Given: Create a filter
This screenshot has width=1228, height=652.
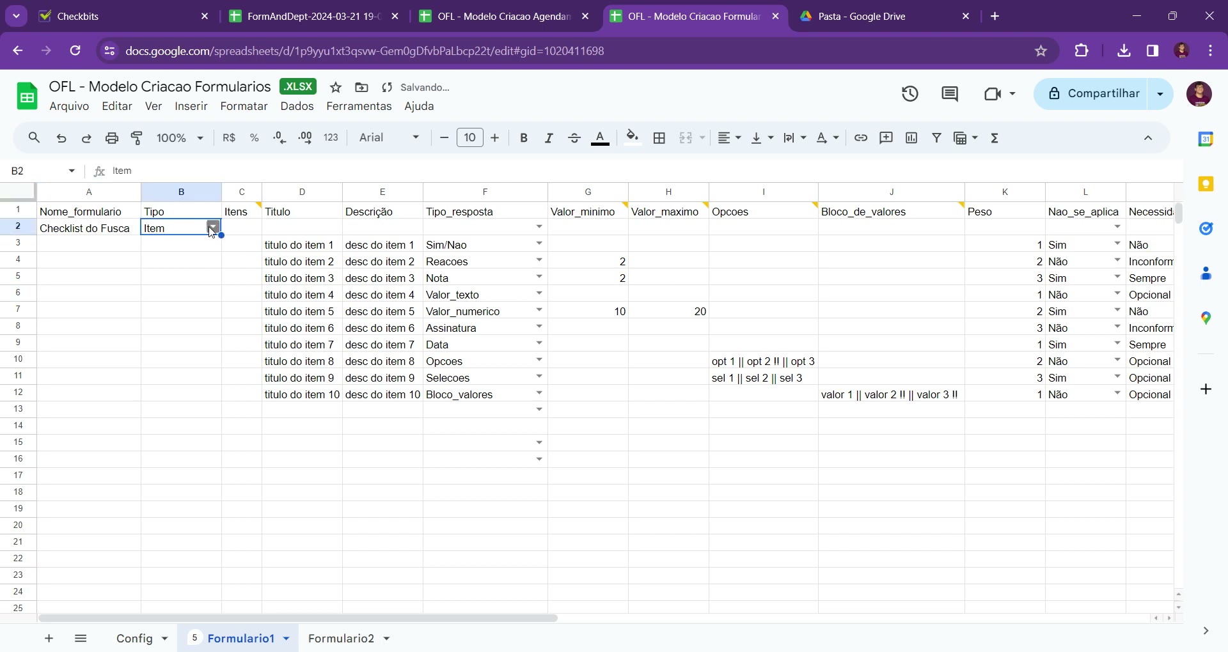Looking at the screenshot, I should click(x=937, y=137).
